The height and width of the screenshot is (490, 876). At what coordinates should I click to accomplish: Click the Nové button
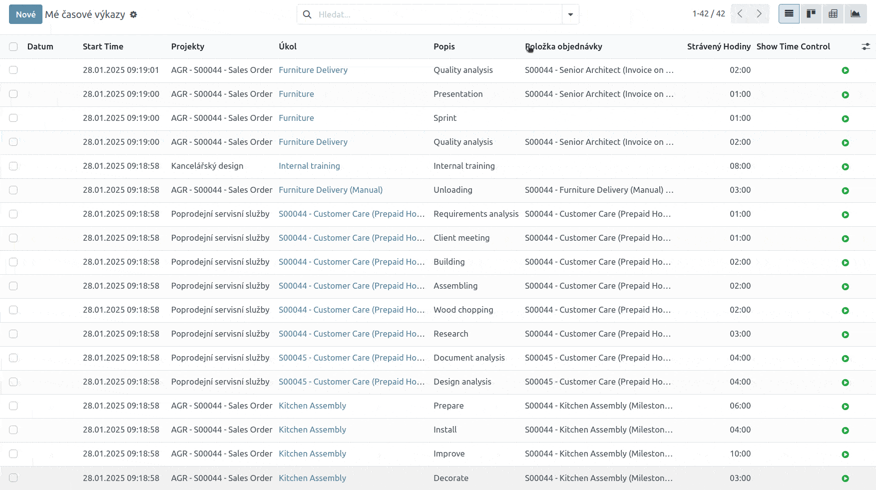(x=25, y=14)
